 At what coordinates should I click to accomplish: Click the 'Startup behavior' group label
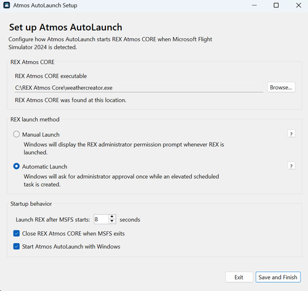coord(31,204)
